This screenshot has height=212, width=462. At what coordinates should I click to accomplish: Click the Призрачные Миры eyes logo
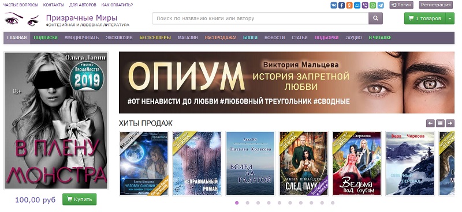coord(21,19)
